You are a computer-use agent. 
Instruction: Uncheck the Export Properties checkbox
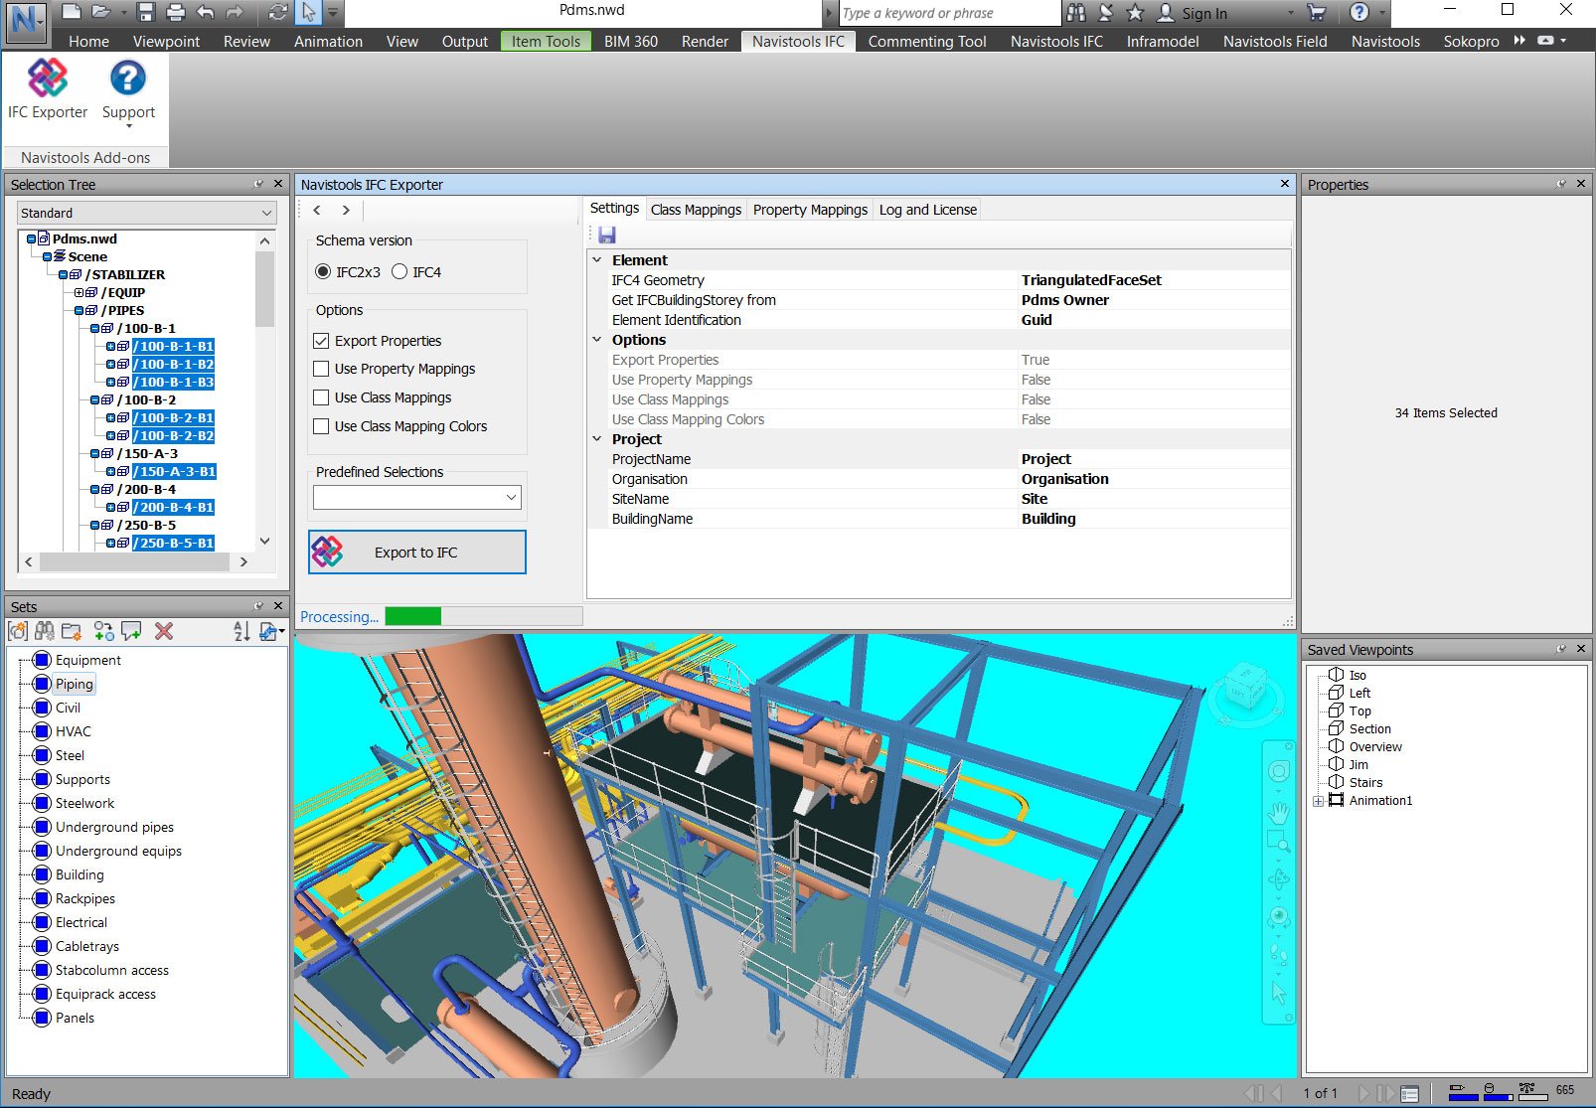[321, 340]
